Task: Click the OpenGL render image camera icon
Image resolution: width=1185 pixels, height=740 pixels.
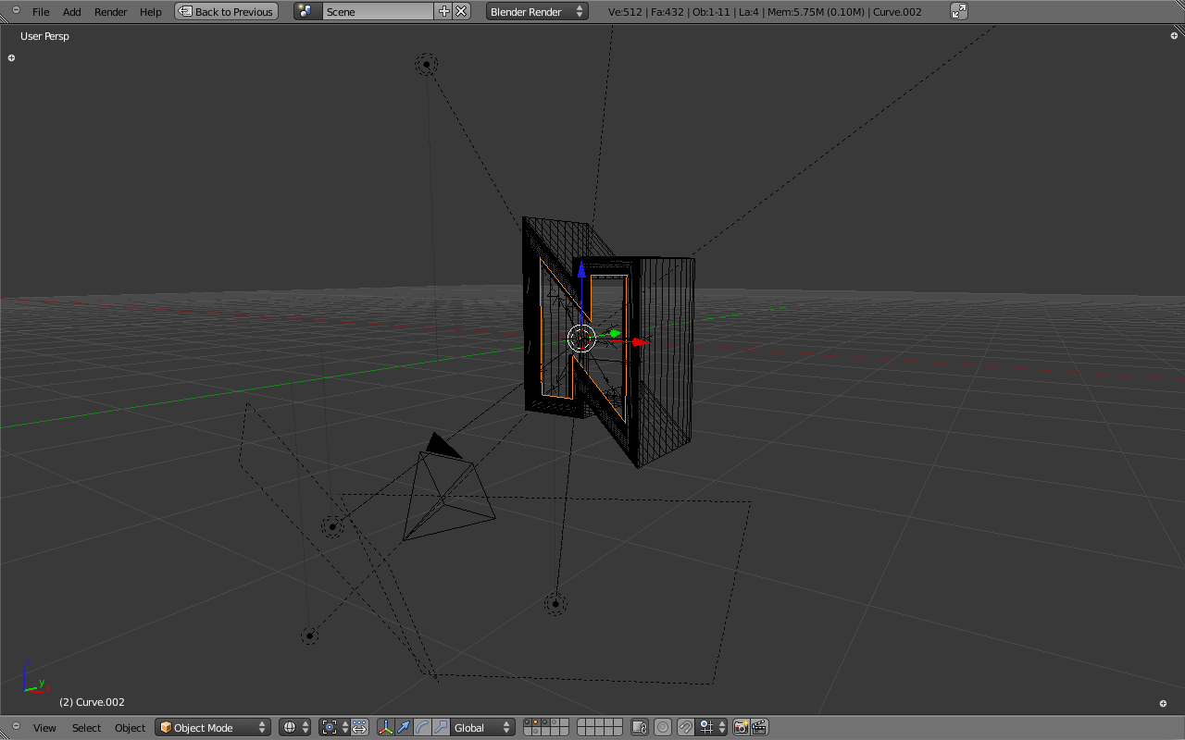Action: tap(742, 728)
